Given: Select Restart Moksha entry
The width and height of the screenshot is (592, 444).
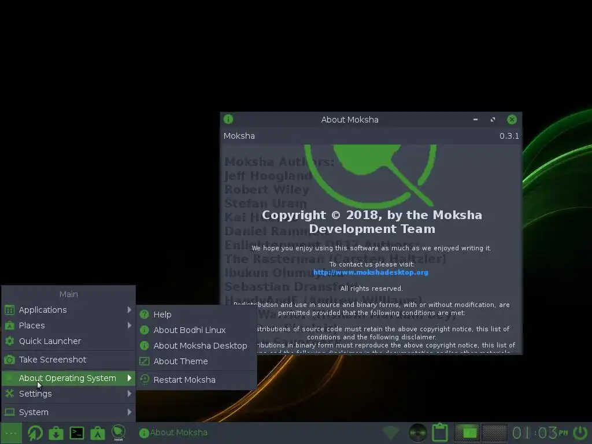Looking at the screenshot, I should pyautogui.click(x=197, y=380).
